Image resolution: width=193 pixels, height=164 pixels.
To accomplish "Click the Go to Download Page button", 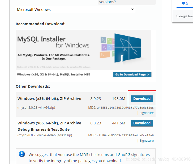I will [x=132, y=74].
